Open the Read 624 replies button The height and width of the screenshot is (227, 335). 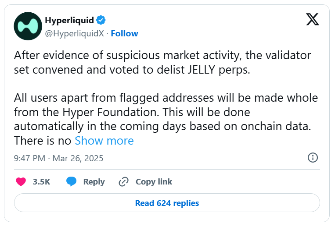[x=167, y=203]
